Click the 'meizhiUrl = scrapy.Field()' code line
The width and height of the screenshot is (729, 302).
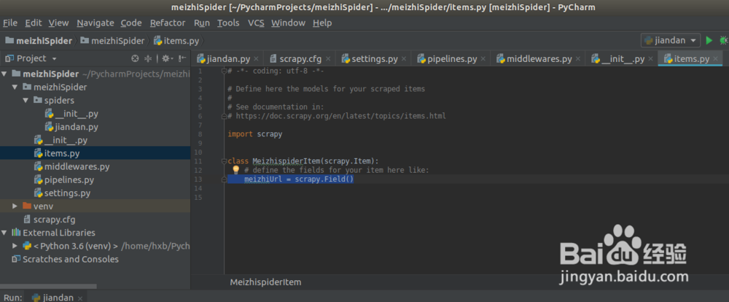[299, 179]
